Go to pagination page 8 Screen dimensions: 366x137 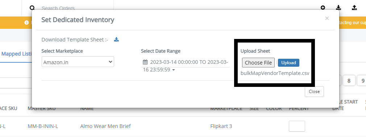(349, 80)
